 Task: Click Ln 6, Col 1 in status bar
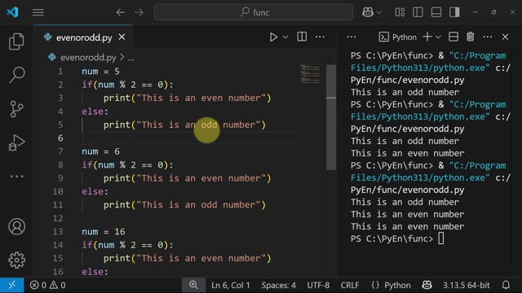pyautogui.click(x=230, y=286)
